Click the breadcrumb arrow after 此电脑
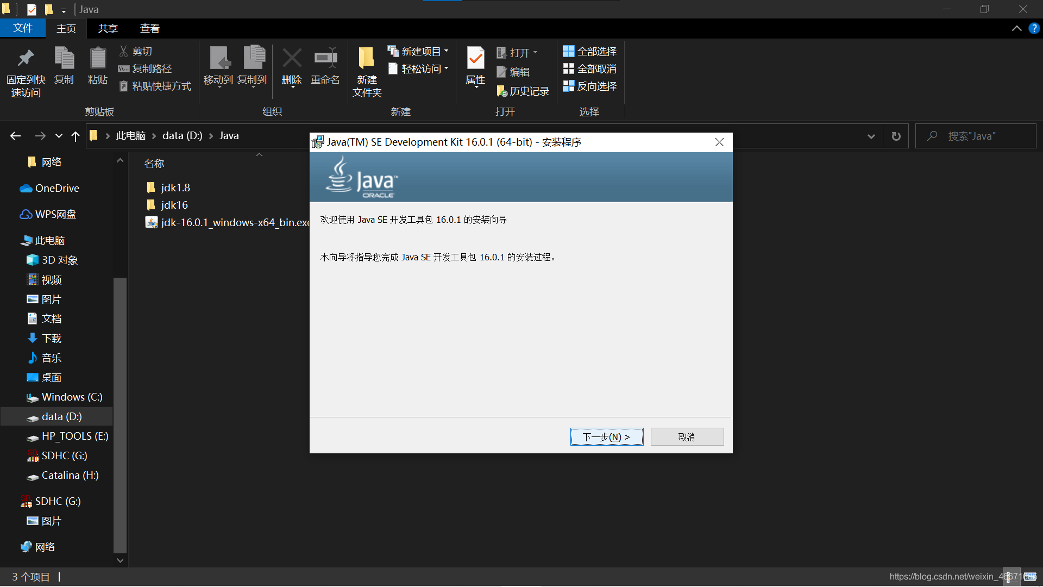 (154, 136)
